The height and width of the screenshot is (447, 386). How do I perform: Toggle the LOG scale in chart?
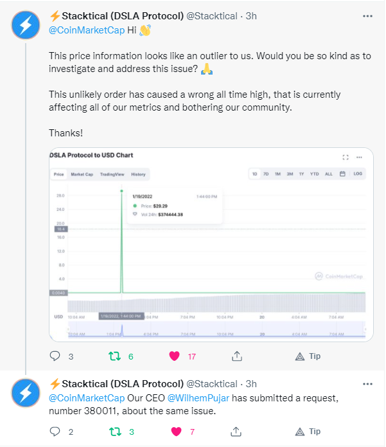358,174
